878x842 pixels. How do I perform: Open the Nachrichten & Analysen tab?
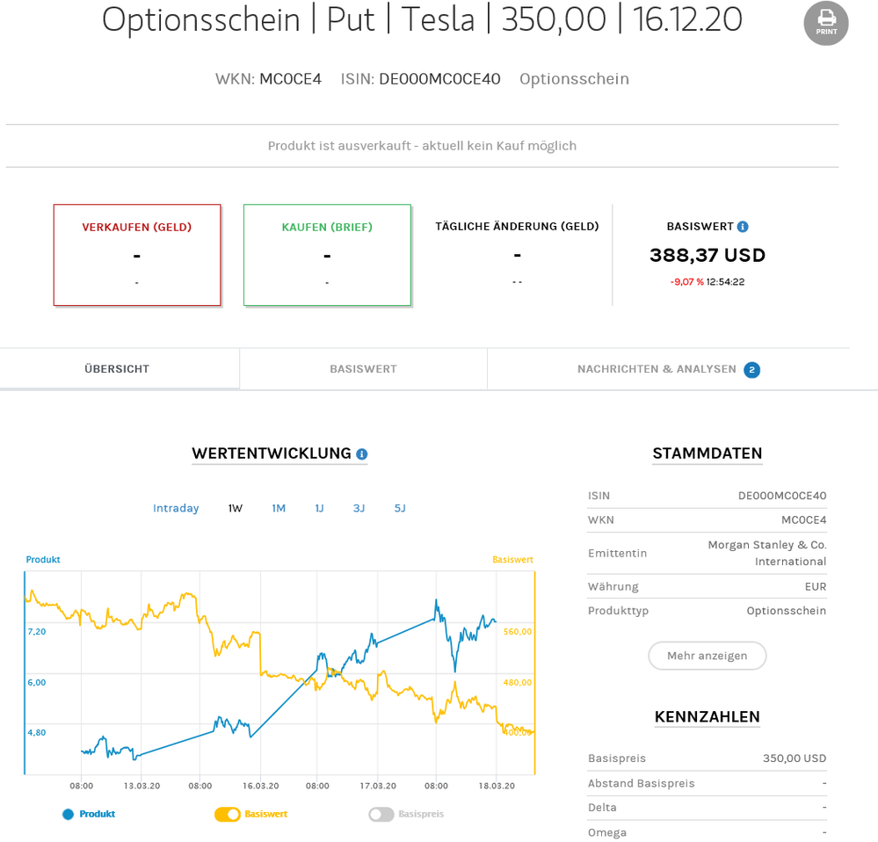[657, 369]
